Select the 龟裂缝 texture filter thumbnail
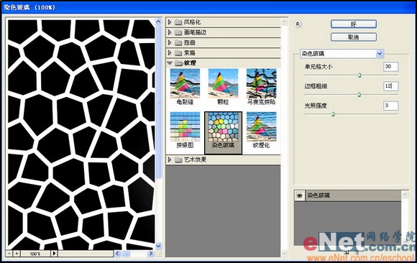Image resolution: width=417 pixels, height=263 pixels. 185,84
